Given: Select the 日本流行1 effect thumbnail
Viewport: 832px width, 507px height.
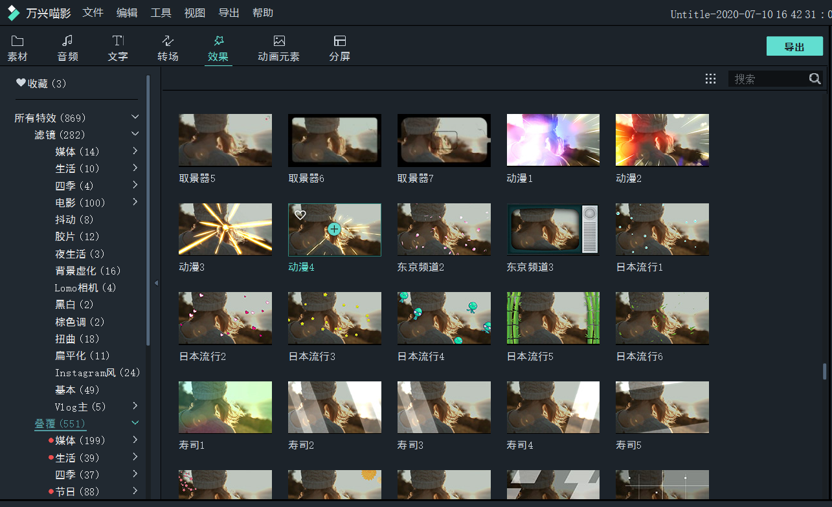Looking at the screenshot, I should [x=662, y=230].
